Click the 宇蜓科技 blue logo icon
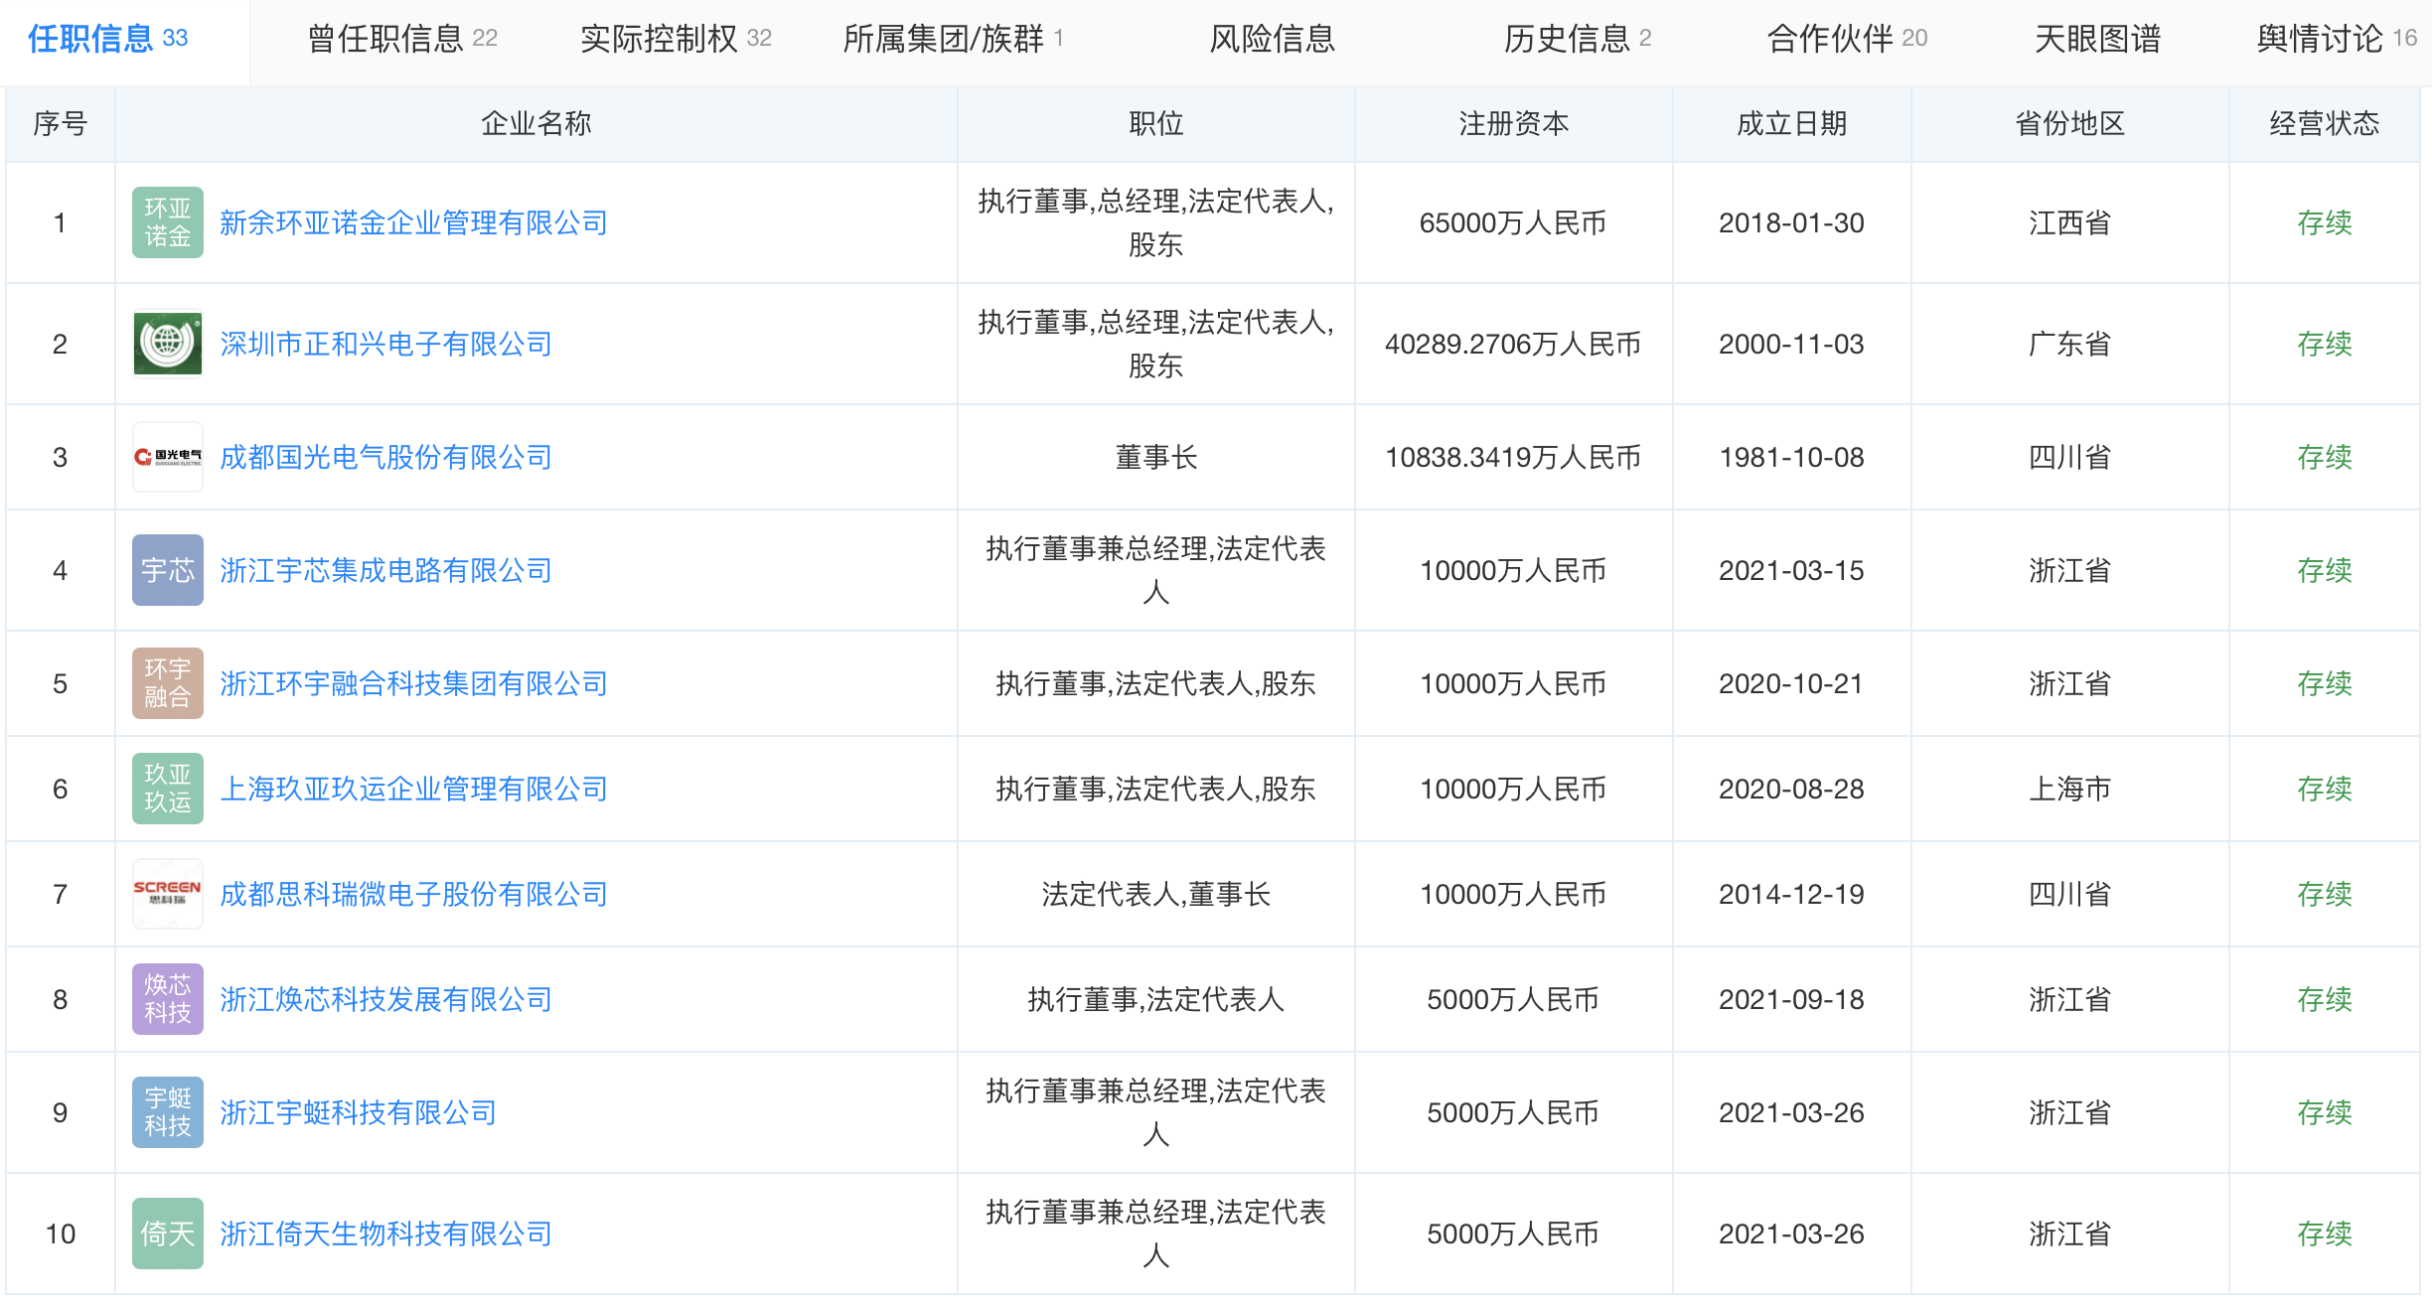Viewport: 2432px width, 1305px height. click(167, 1112)
